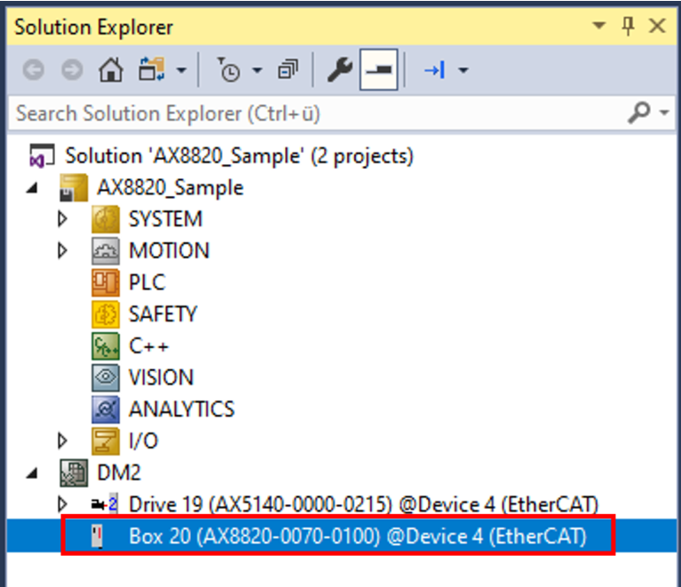
Task: Open the Switch Views dropdown arrow
Action: (x=181, y=70)
